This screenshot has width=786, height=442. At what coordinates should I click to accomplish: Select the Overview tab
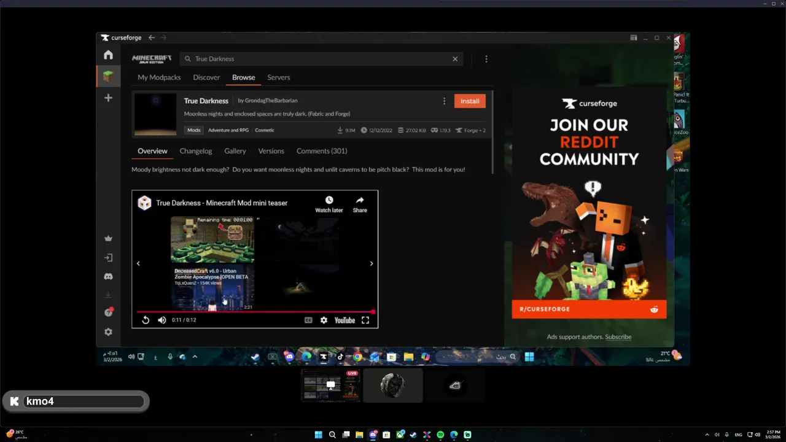tap(152, 151)
